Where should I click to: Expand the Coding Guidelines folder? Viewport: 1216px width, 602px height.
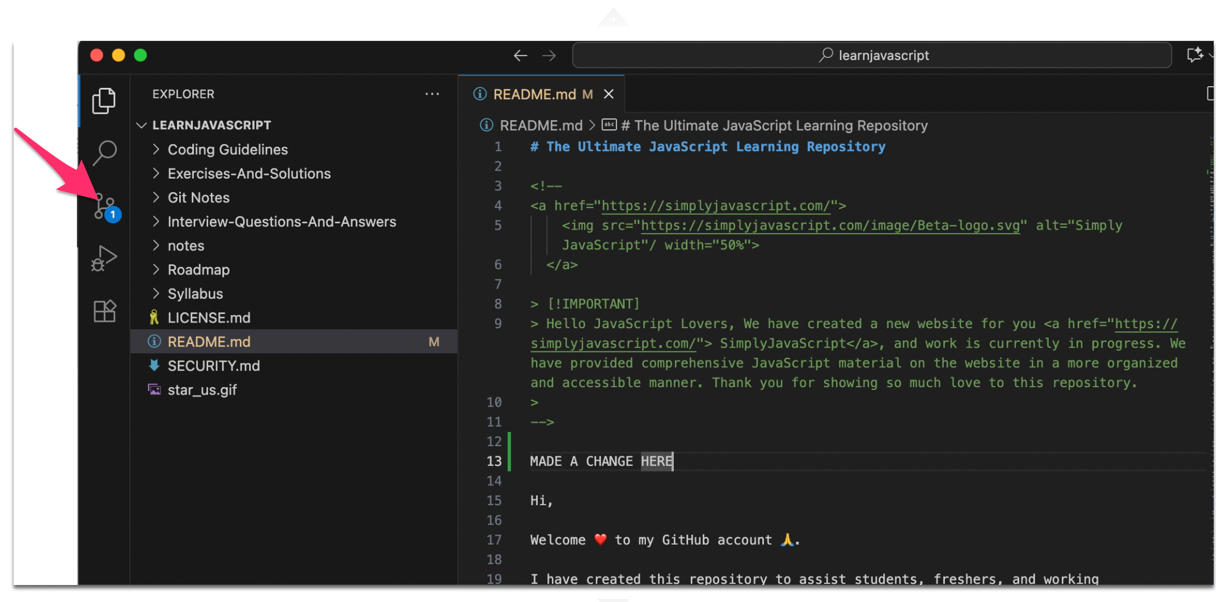click(x=156, y=149)
